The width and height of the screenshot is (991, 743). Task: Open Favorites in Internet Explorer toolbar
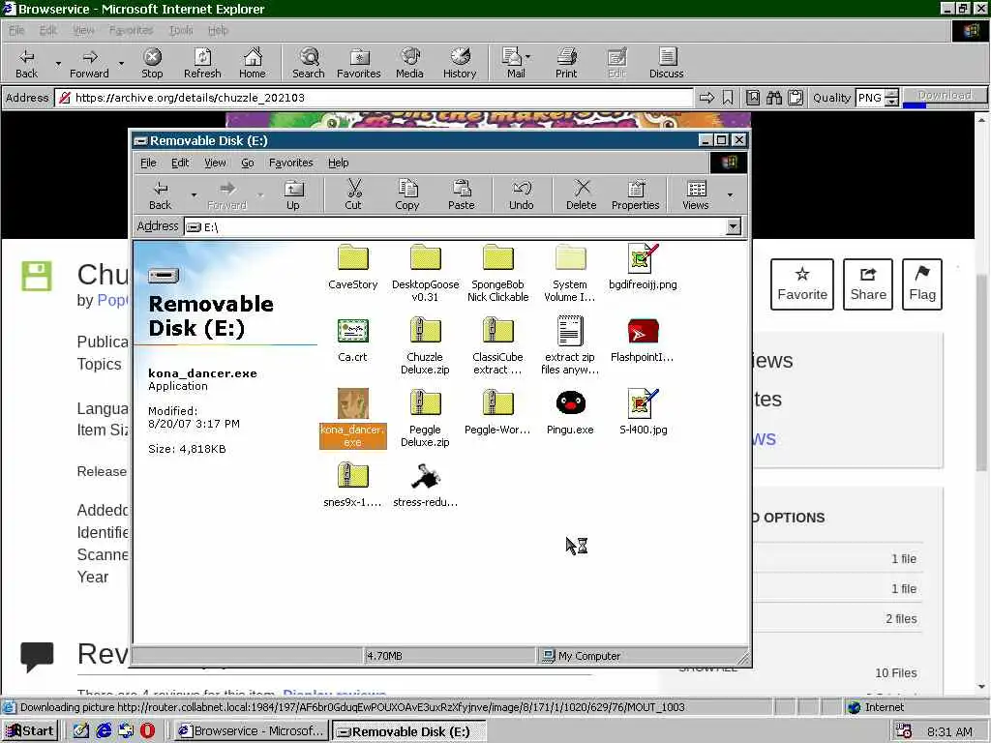coord(359,63)
